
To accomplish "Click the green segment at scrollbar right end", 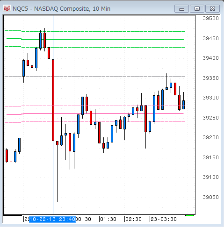I will tap(190, 215).
